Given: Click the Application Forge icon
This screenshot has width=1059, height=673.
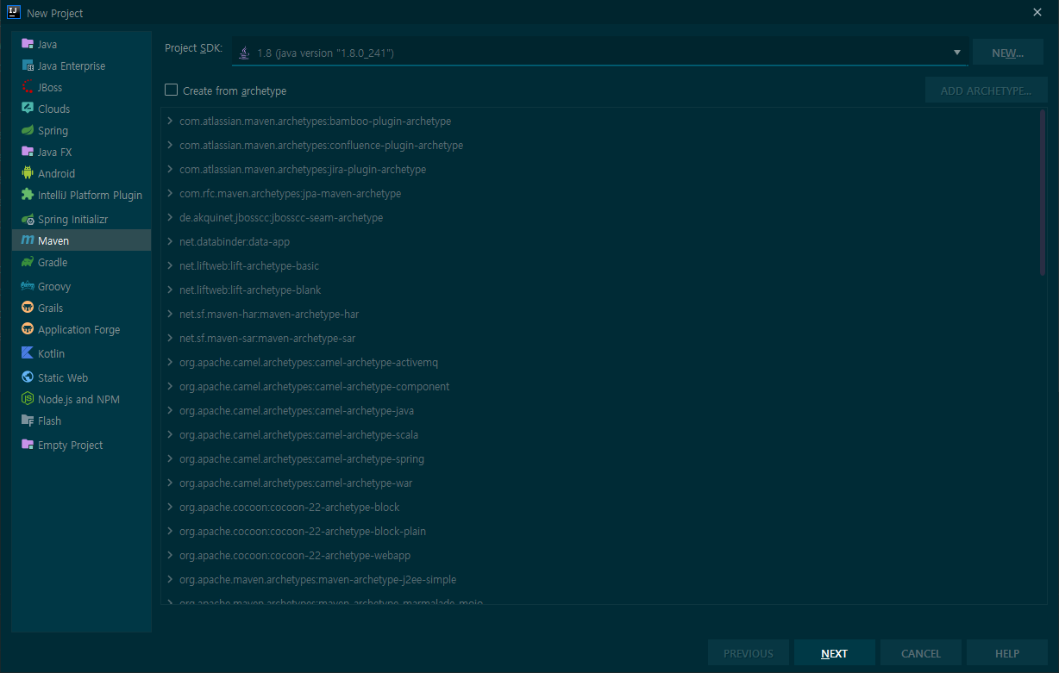Looking at the screenshot, I should (28, 329).
